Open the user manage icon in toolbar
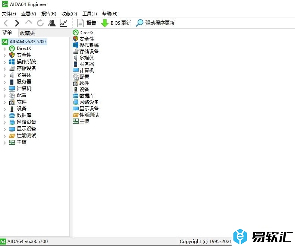The height and width of the screenshot is (246, 295). pyautogui.click(x=52, y=23)
